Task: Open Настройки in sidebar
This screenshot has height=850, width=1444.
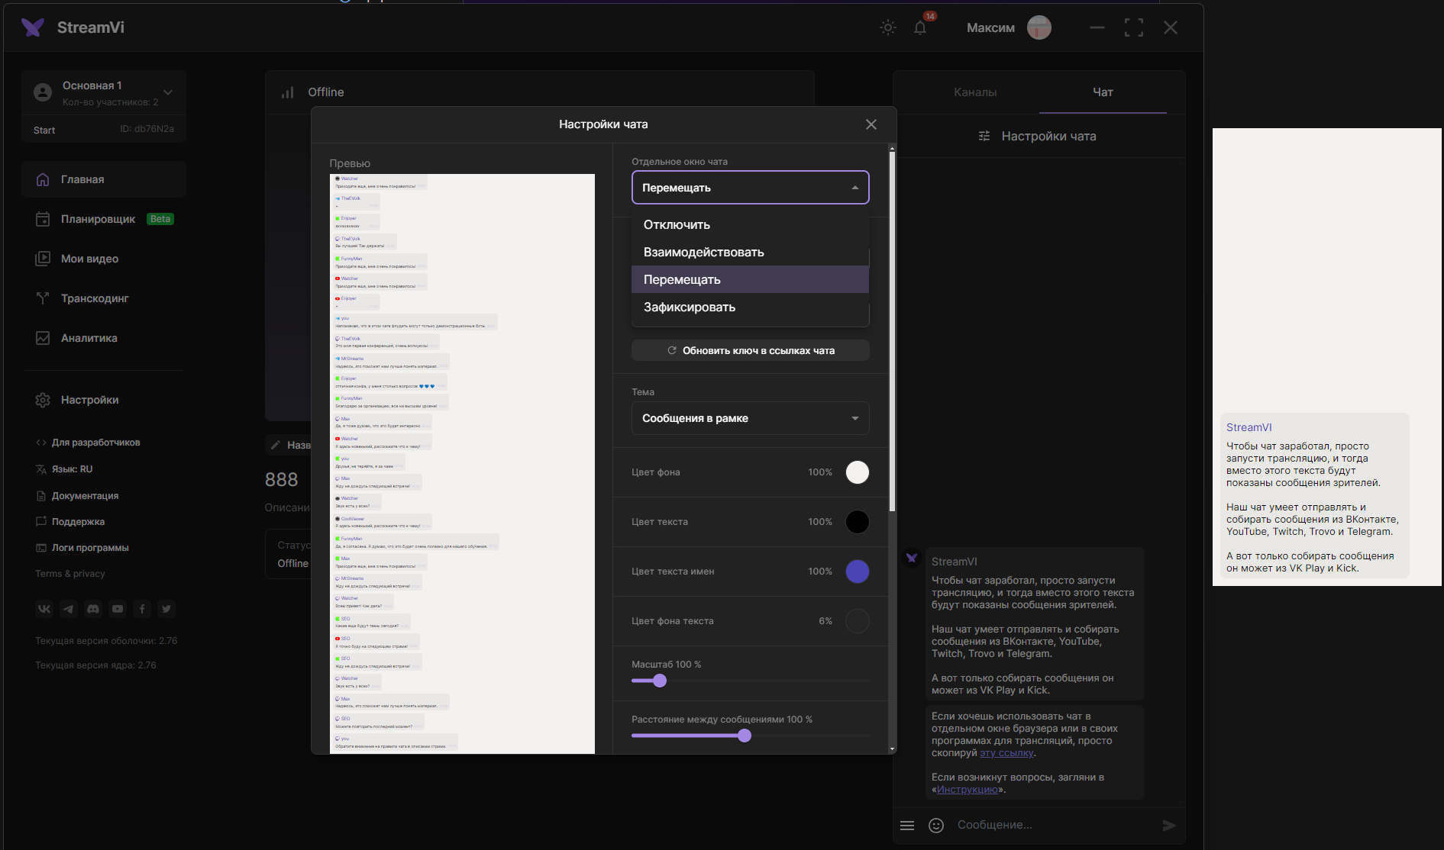Action: pos(104,400)
